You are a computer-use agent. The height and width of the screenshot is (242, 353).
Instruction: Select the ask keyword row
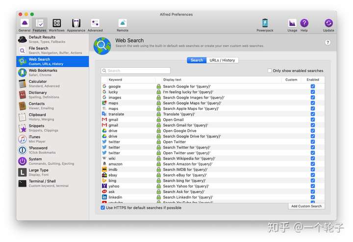pos(213,191)
